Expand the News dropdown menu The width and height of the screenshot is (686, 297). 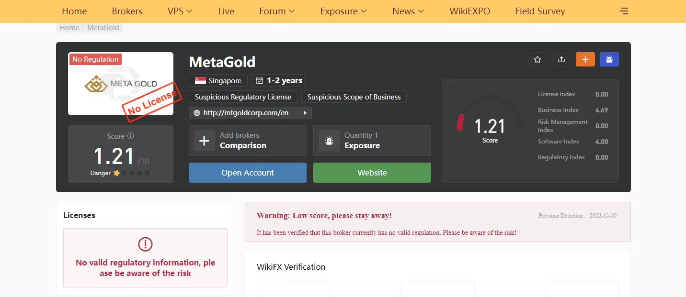tap(408, 11)
